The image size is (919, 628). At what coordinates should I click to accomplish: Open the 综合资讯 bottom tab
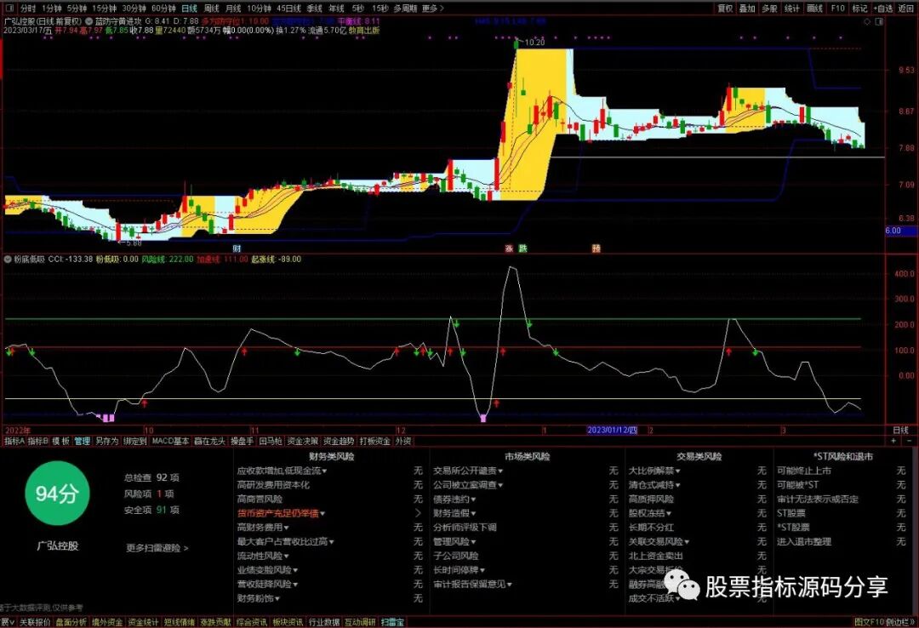pos(251,622)
